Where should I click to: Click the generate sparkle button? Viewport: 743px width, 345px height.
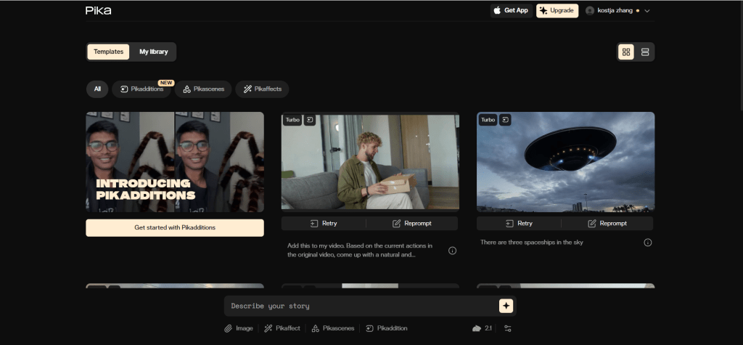(x=506, y=306)
